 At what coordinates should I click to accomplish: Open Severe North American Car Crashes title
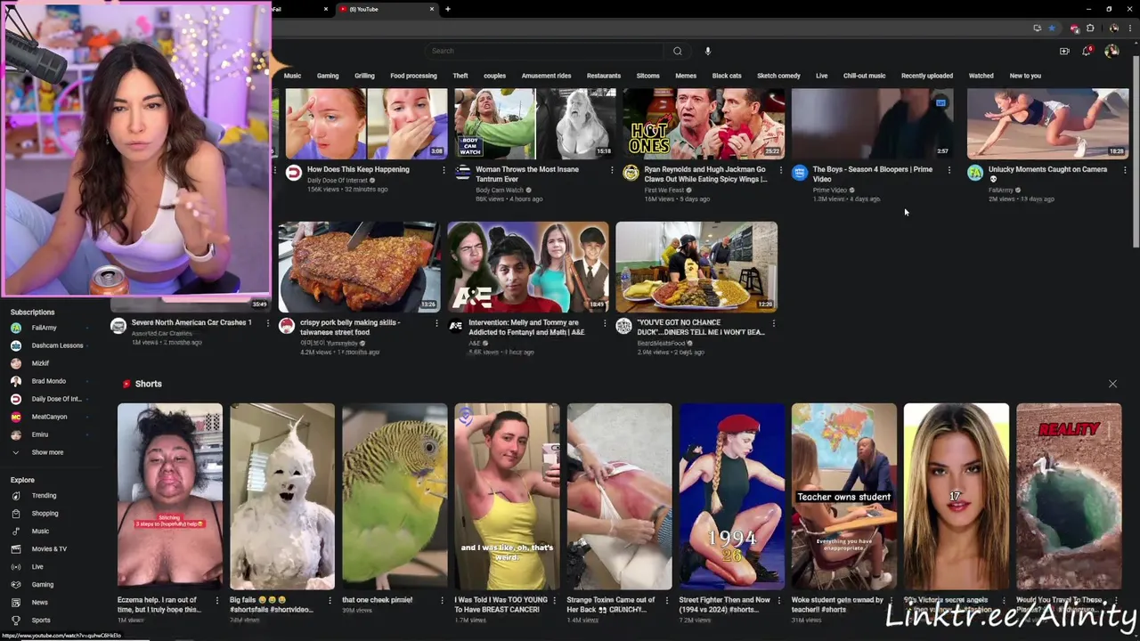point(191,323)
